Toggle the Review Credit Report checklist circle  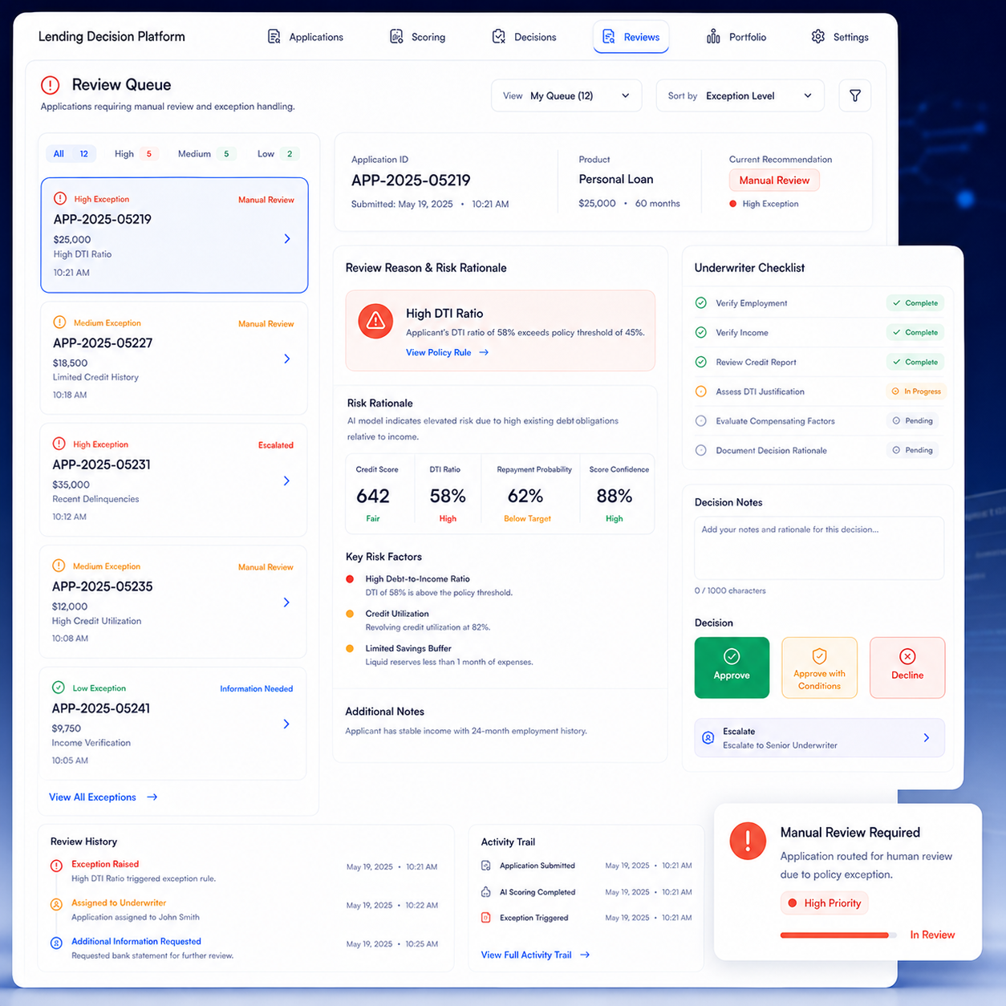(701, 362)
